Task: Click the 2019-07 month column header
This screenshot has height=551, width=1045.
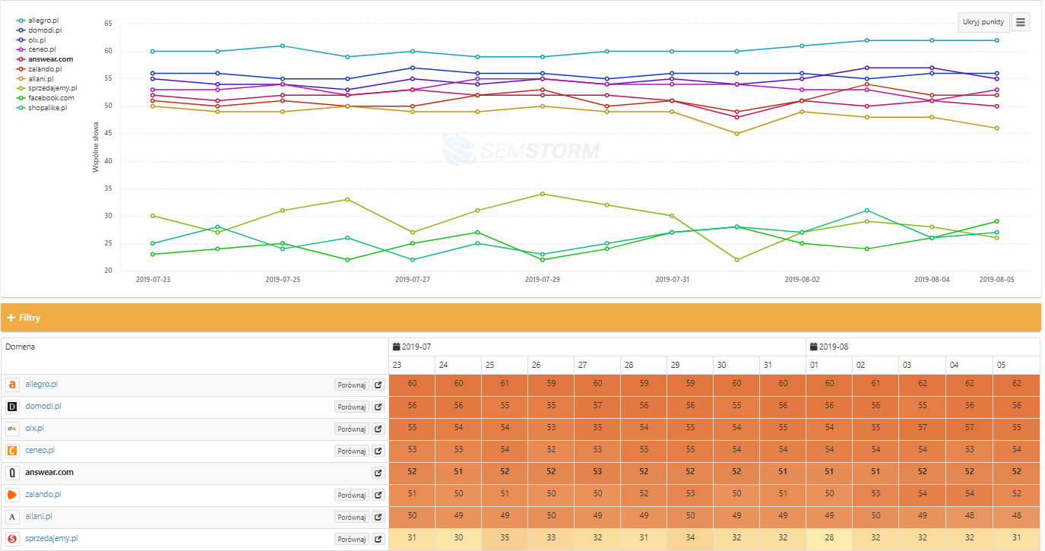Action: [415, 347]
